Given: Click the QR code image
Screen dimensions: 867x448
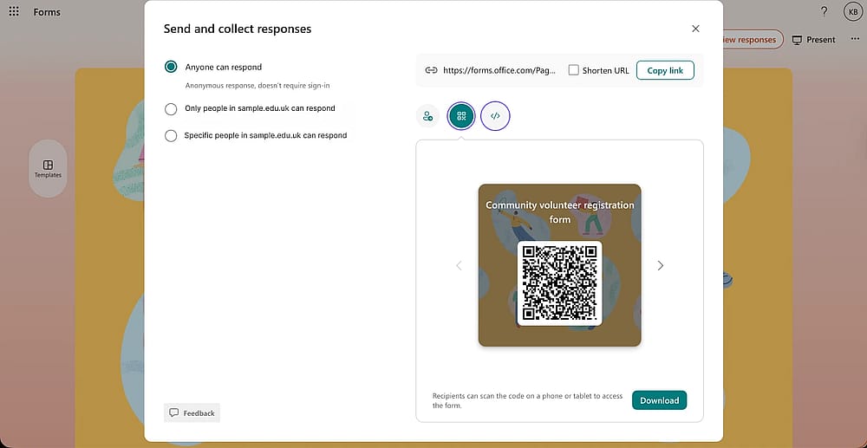Looking at the screenshot, I should [x=559, y=282].
